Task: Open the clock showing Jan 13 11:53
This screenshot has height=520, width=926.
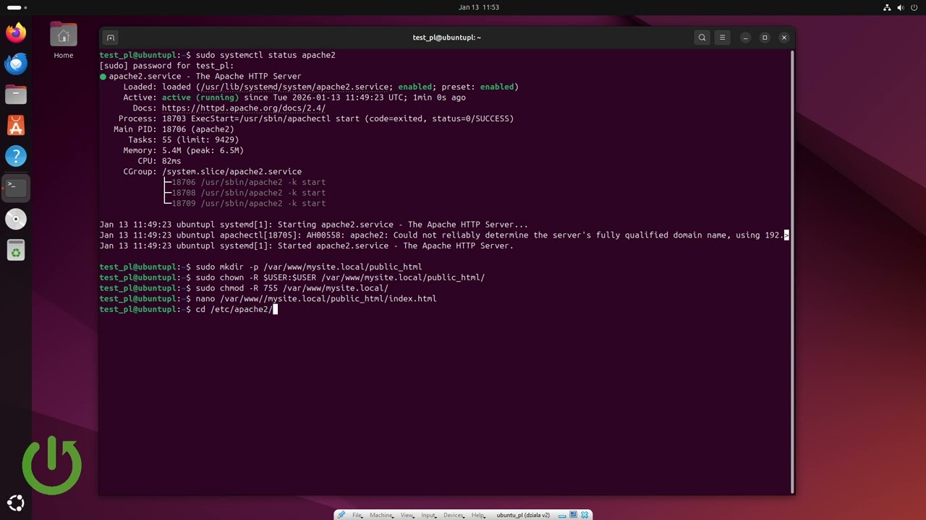Action: click(x=479, y=7)
